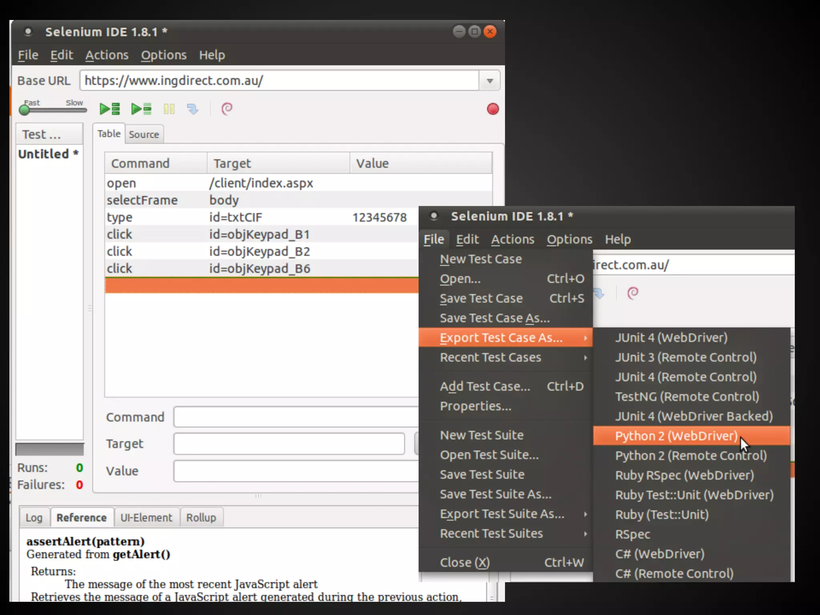Expand Recent Test Cases submenu
Image resolution: width=820 pixels, height=615 pixels.
click(506, 357)
